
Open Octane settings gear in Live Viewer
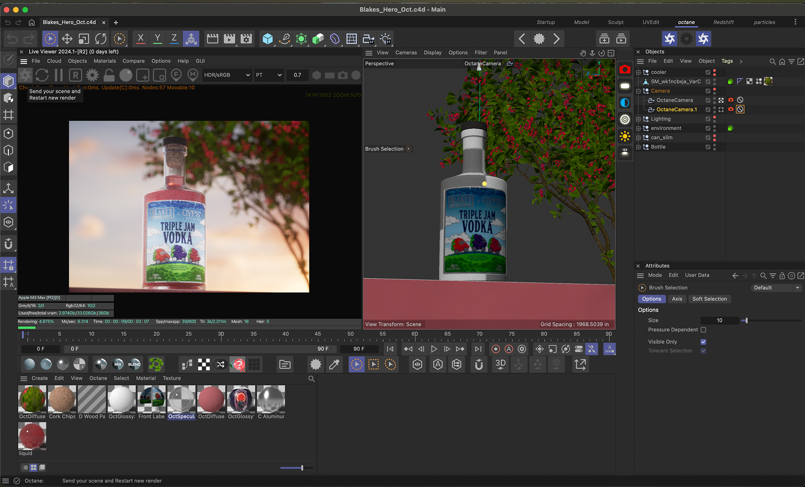(x=92, y=75)
